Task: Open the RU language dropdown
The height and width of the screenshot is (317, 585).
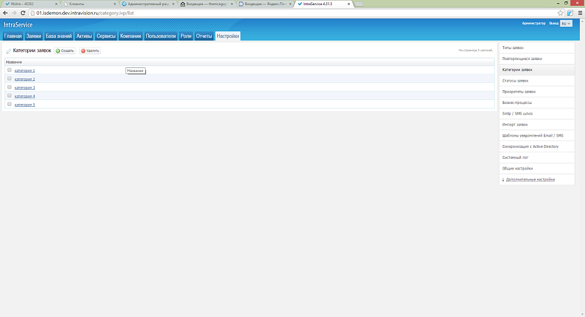Action: coord(566,23)
